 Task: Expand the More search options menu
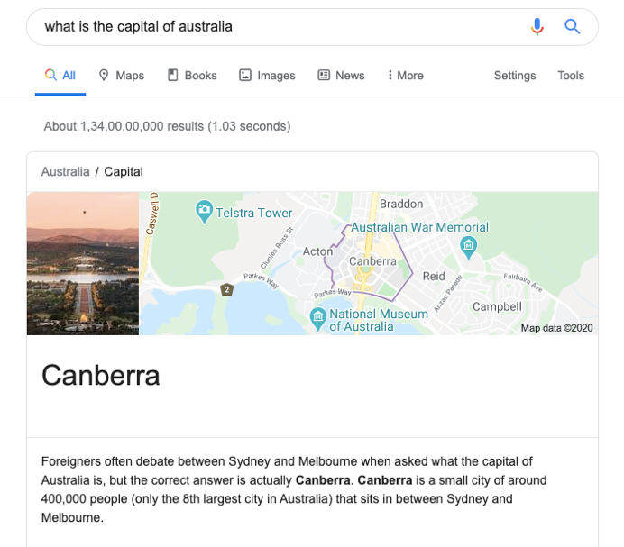pos(405,76)
